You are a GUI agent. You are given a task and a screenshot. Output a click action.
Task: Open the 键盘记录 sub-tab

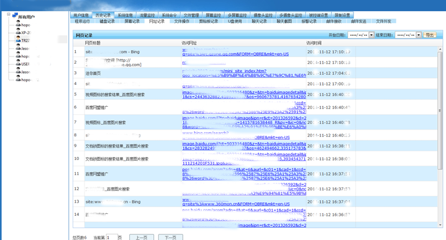coord(107,21)
